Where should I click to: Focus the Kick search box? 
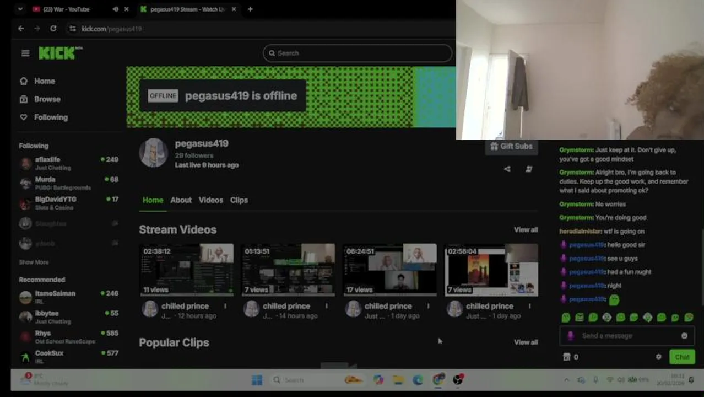point(358,53)
